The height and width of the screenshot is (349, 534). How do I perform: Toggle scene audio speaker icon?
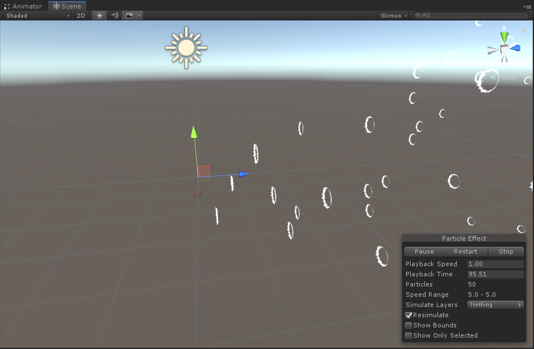[x=114, y=16]
